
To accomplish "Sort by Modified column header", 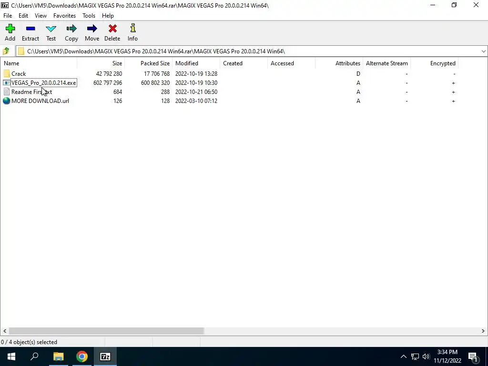I will [x=196, y=63].
